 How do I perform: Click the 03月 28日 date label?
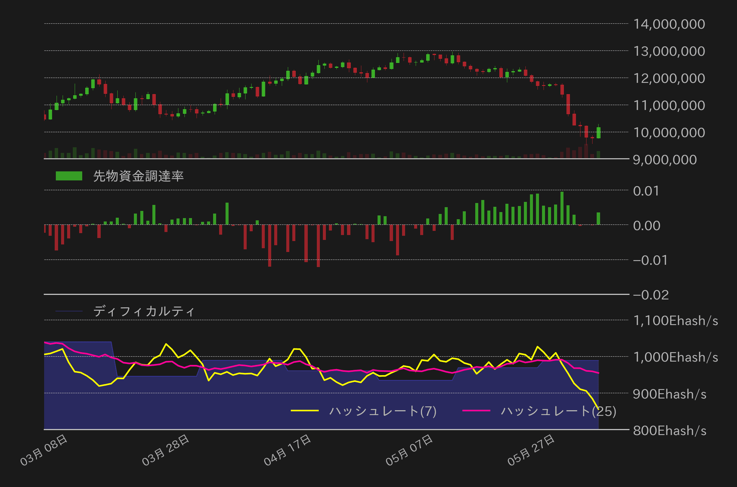coord(166,450)
